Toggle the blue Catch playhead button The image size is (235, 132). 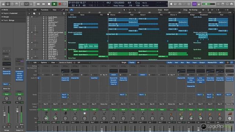coord(72,10)
